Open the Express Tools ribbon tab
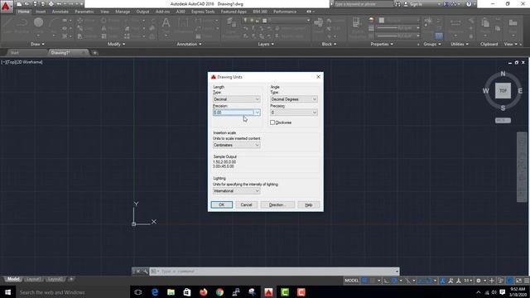This screenshot has height=298, width=530. click(x=203, y=12)
